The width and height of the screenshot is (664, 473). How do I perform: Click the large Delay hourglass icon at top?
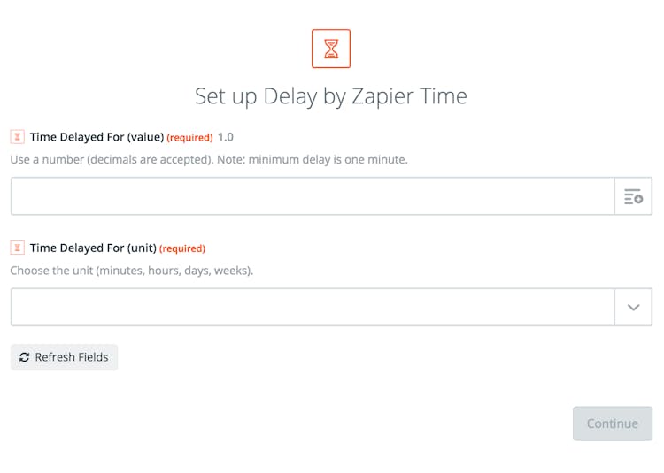pyautogui.click(x=331, y=49)
